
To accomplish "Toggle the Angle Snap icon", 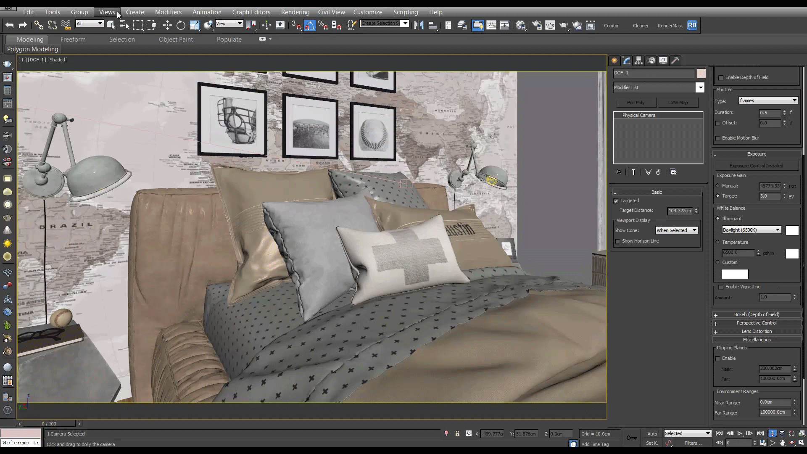I will coord(309,25).
